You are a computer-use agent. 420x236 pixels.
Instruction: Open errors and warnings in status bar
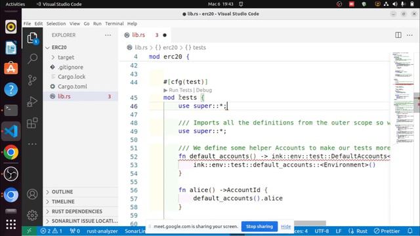click(51, 231)
